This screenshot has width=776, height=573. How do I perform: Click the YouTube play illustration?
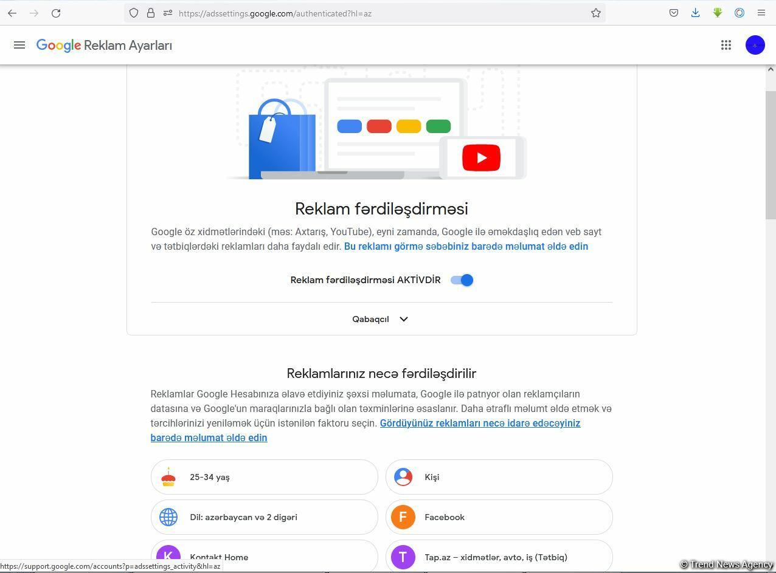pos(481,158)
